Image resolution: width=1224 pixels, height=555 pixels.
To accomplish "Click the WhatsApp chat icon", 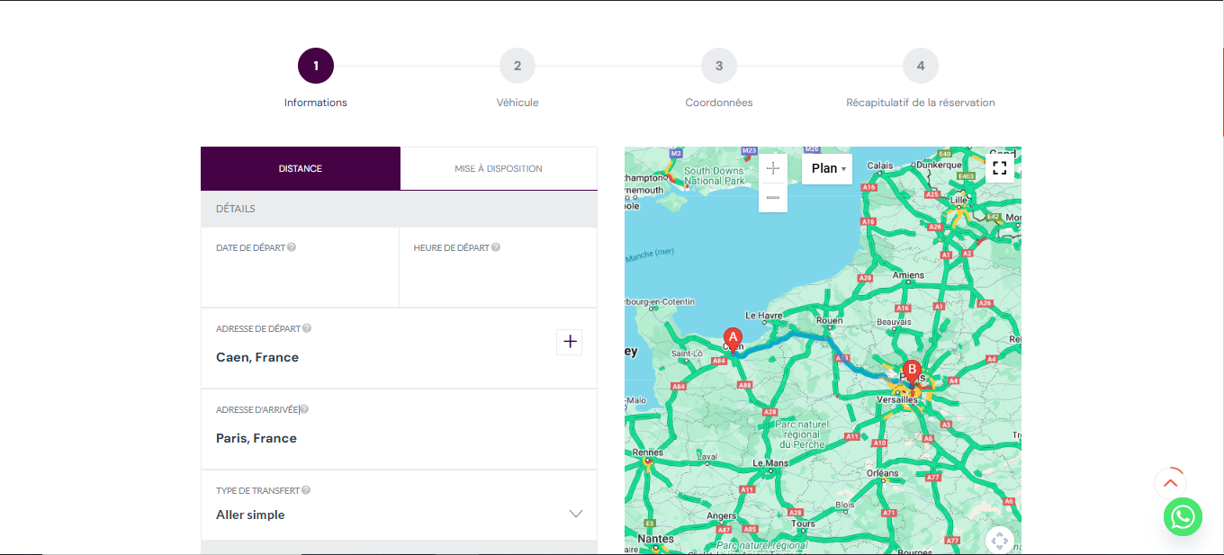I will pos(1183,516).
